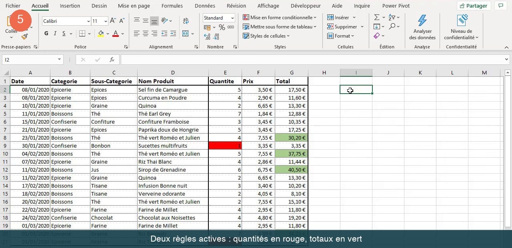Screen dimensions: 512x248
Task: Click the AutoSum sigma icon
Action: point(377,18)
